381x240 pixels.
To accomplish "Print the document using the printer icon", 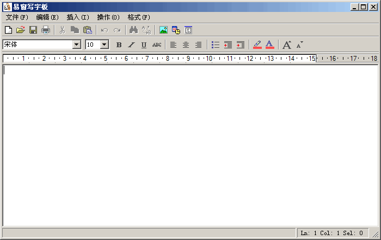I will (46, 30).
